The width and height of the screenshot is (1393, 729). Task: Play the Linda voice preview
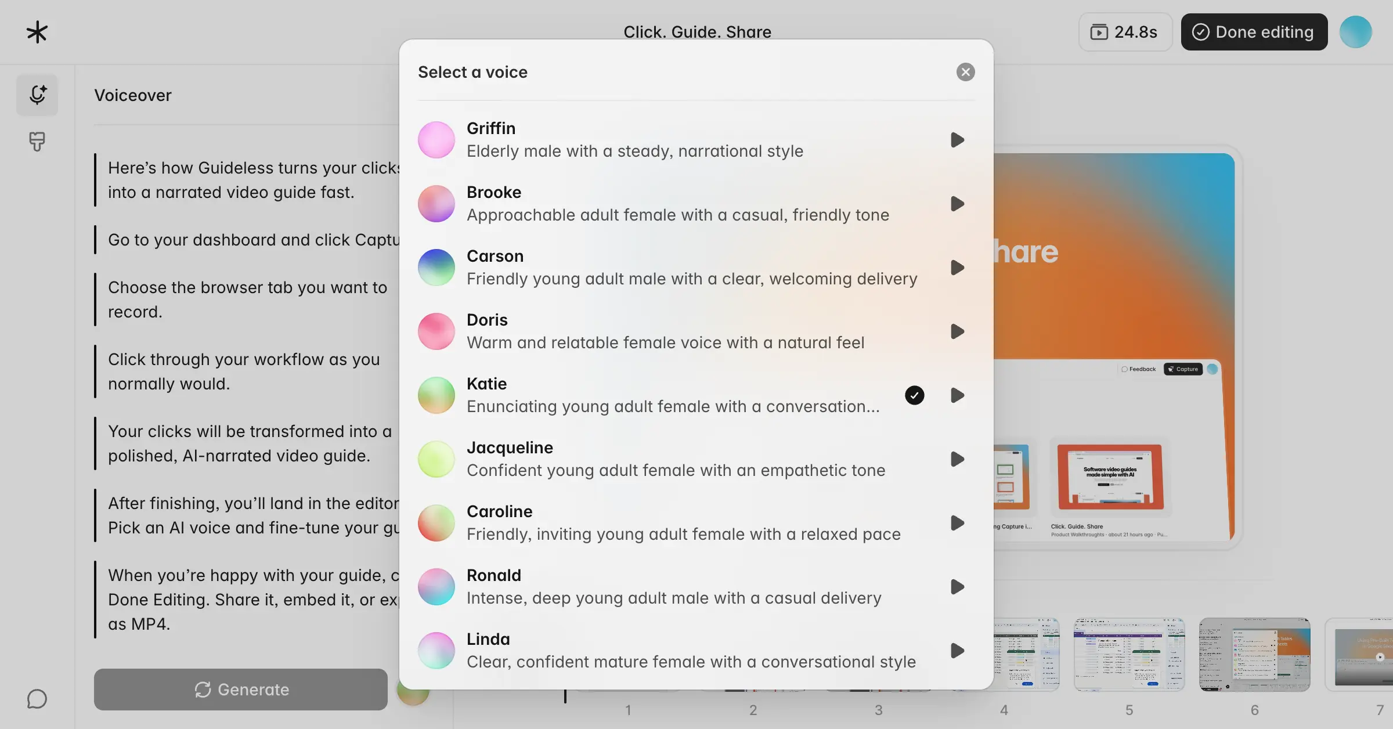[957, 651]
